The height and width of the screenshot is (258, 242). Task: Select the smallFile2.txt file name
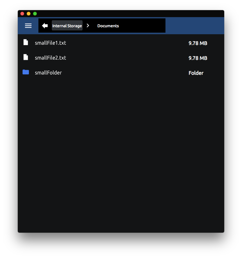(x=50, y=58)
